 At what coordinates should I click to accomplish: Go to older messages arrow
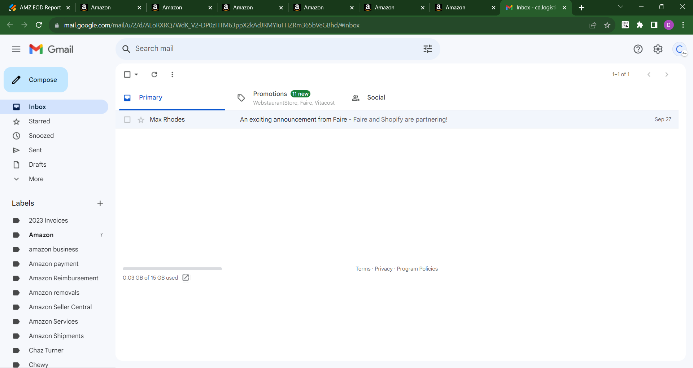point(667,74)
